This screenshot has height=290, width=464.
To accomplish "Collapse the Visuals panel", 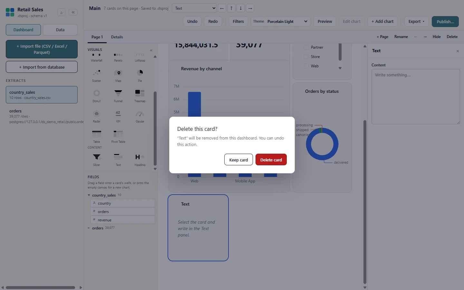I will (x=151, y=50).
